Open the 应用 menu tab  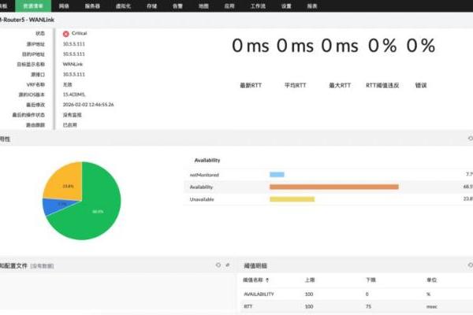point(229,6)
